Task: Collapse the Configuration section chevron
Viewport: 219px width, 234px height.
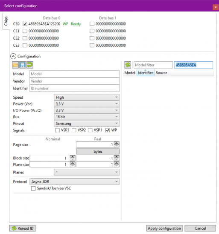Action: 13,56
